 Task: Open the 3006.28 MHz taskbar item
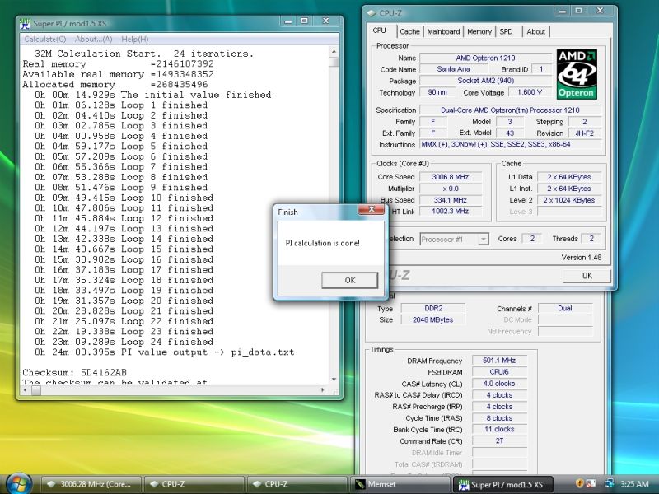[x=91, y=484]
